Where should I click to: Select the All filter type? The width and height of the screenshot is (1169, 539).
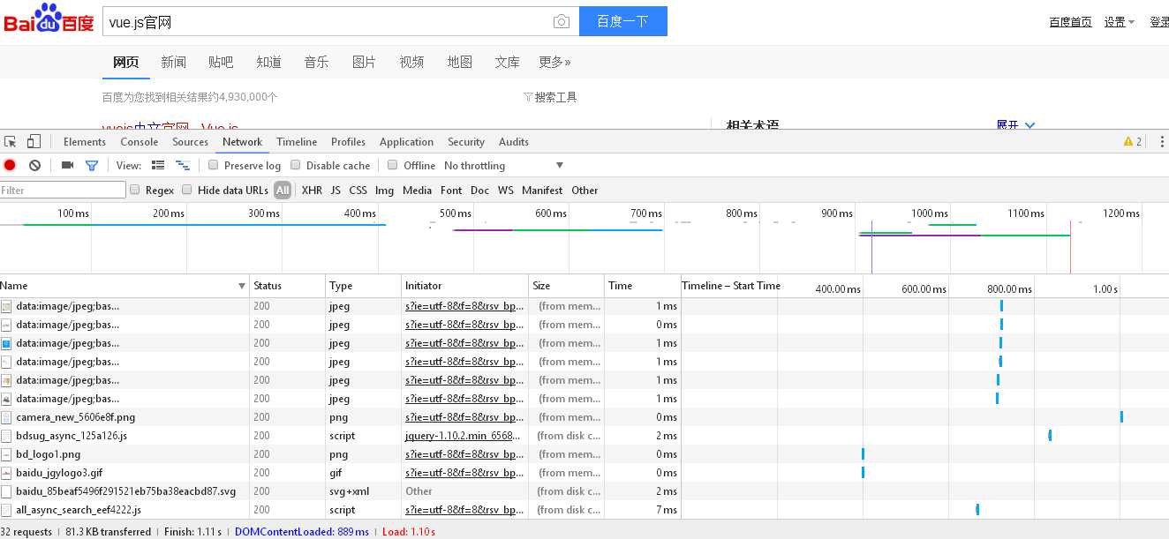click(x=283, y=190)
